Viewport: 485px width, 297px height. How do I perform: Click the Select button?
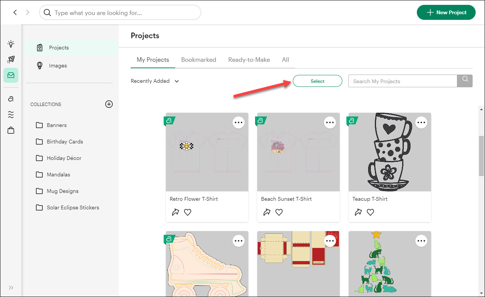point(317,81)
